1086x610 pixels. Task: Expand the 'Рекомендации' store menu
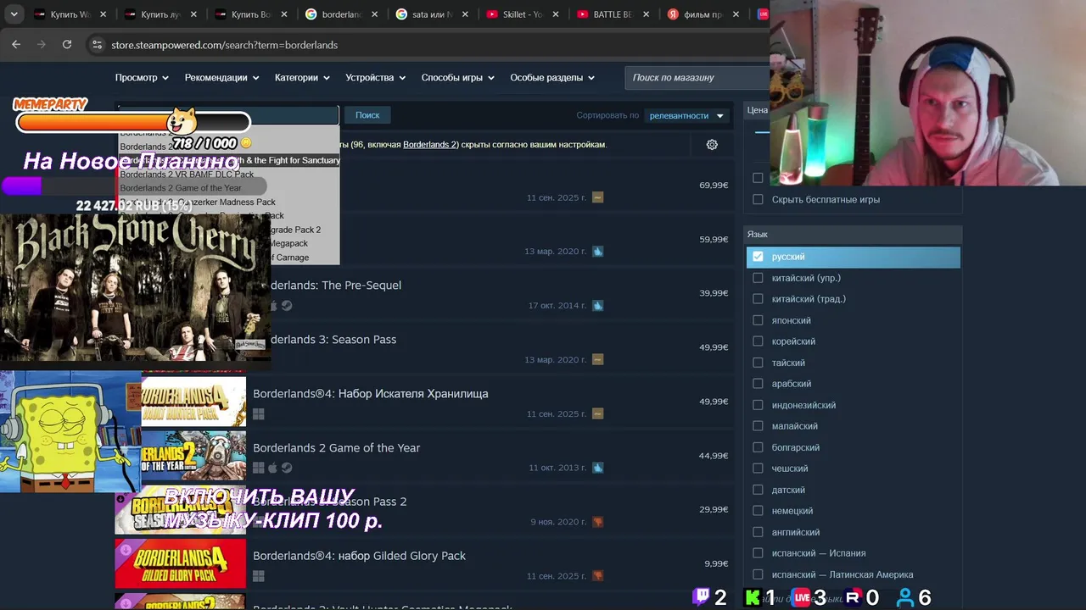pos(221,77)
